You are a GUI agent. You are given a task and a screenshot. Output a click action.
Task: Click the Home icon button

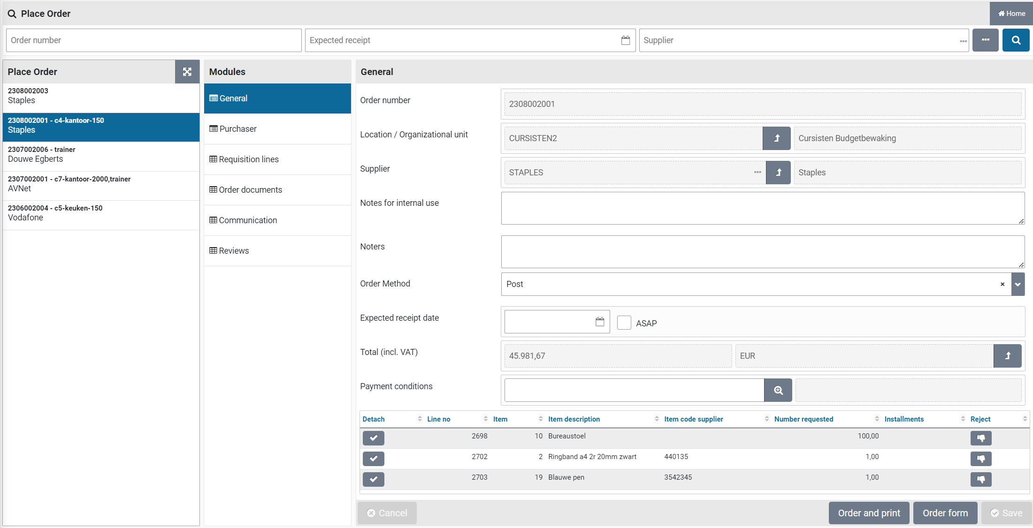1011,14
